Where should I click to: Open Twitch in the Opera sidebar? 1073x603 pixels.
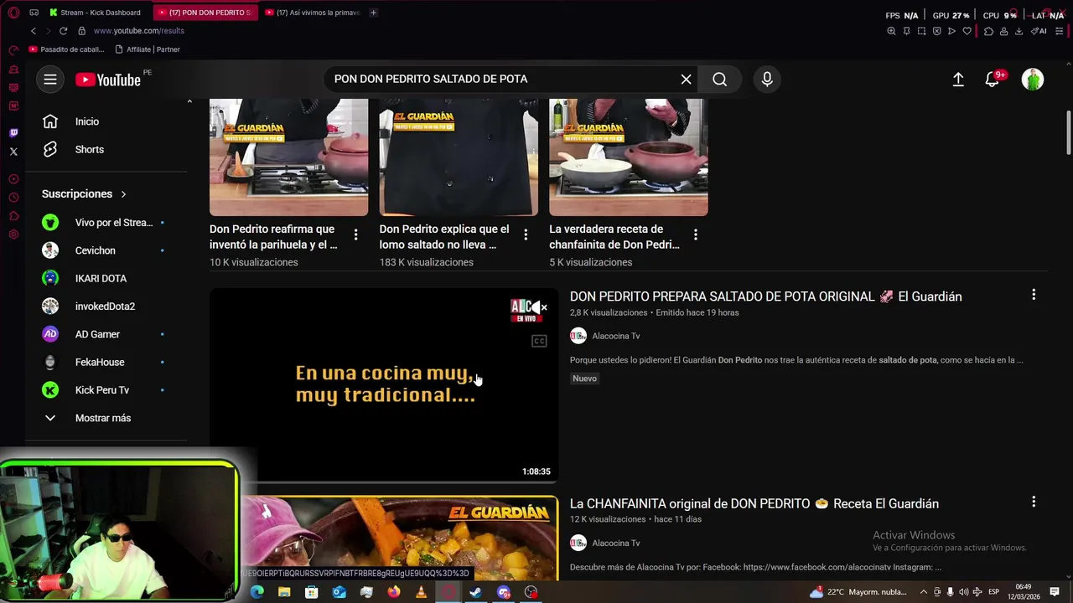point(13,133)
